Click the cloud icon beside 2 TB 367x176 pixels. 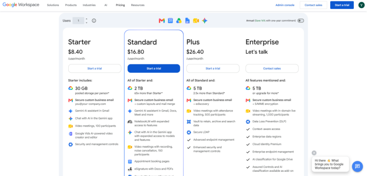coord(130,88)
